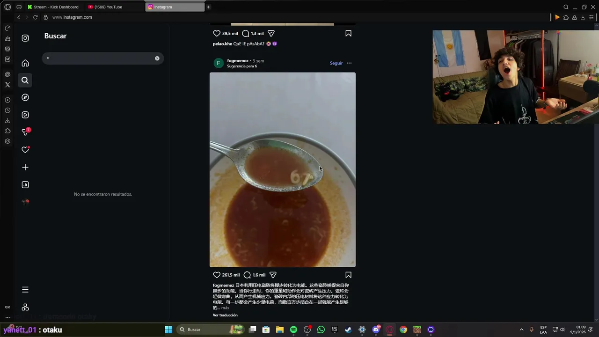Open the fogmemez username link in post header
This screenshot has height=337, width=599.
pyautogui.click(x=238, y=61)
